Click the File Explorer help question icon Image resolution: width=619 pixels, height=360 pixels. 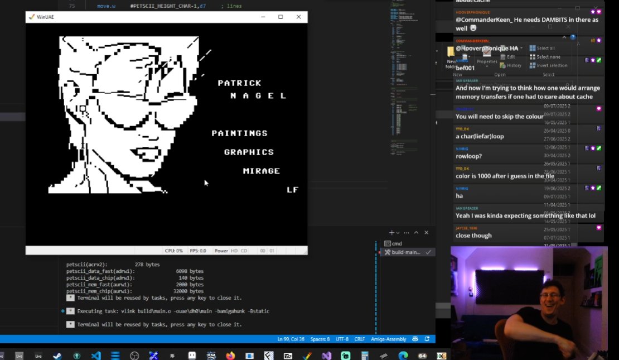[x=572, y=37]
